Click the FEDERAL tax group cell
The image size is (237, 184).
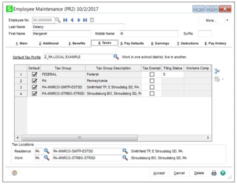[x=63, y=74]
